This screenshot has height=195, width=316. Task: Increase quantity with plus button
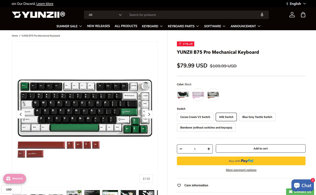[x=209, y=149]
